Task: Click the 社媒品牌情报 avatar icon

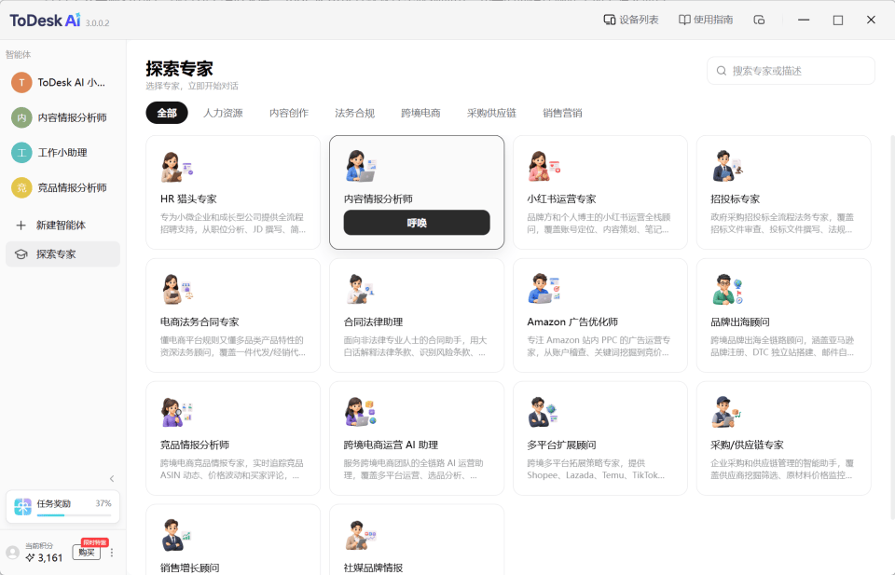Action: (361, 535)
